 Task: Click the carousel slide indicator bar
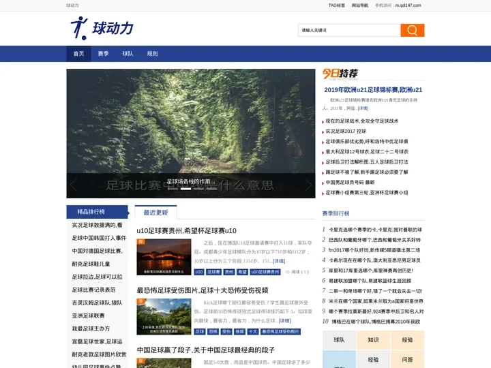pyautogui.click(x=186, y=189)
